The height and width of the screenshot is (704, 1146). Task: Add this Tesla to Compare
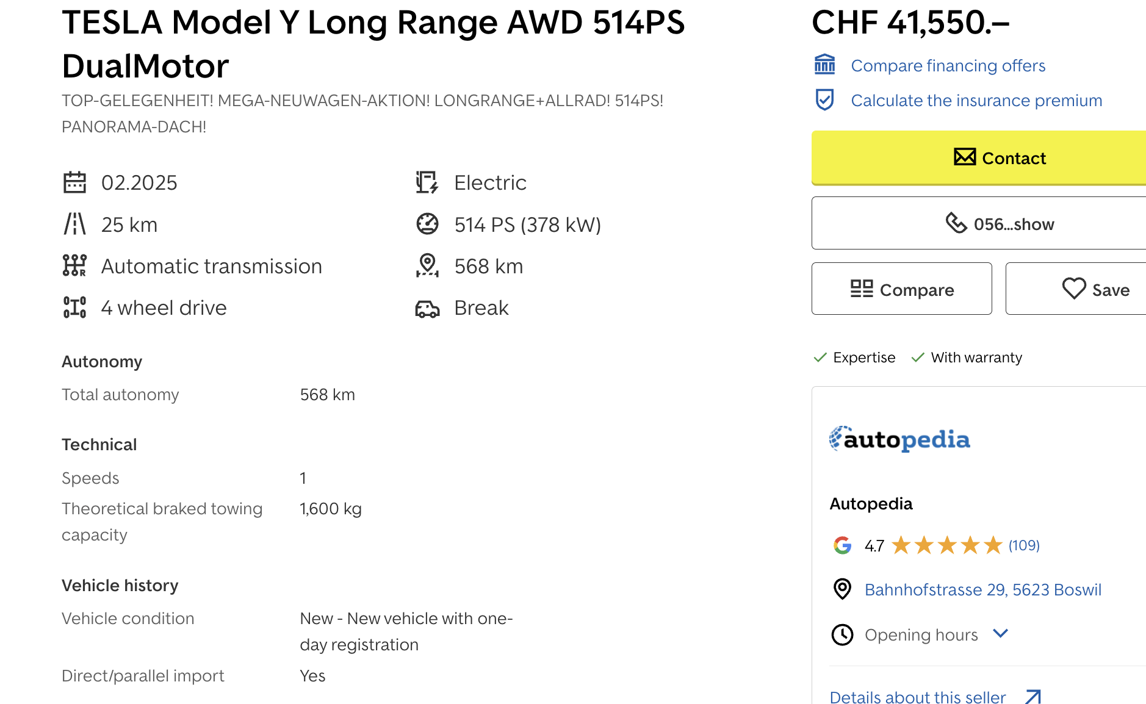pyautogui.click(x=901, y=289)
